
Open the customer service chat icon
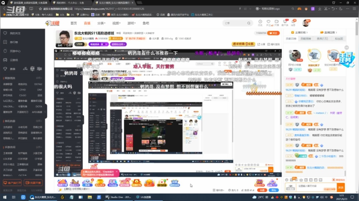(285, 22)
